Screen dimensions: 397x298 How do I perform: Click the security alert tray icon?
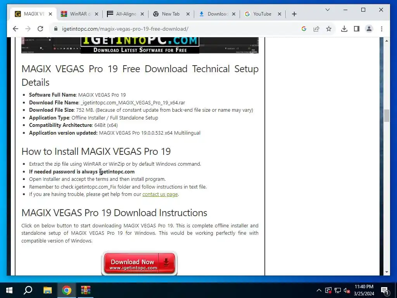click(x=328, y=290)
